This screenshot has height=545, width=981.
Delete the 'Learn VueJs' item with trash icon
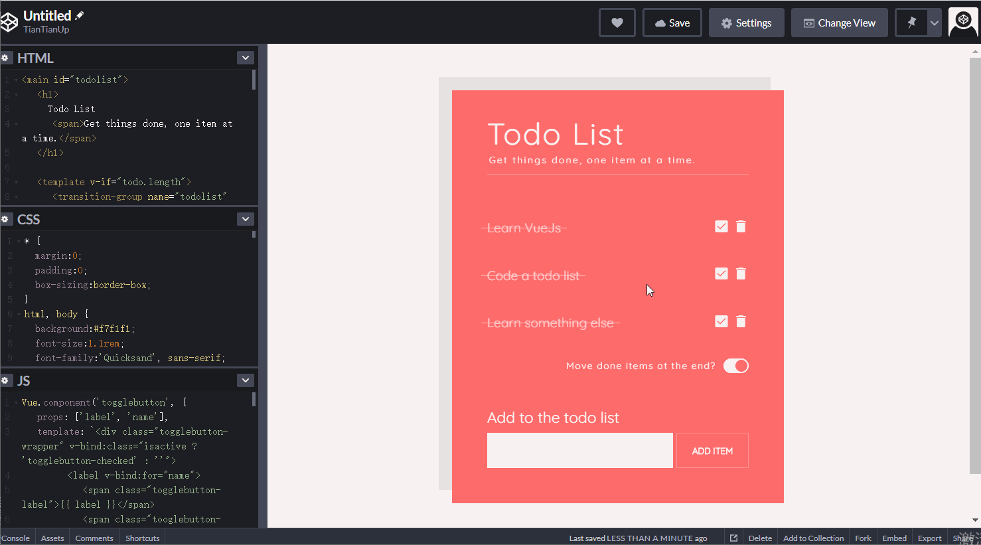tap(741, 226)
